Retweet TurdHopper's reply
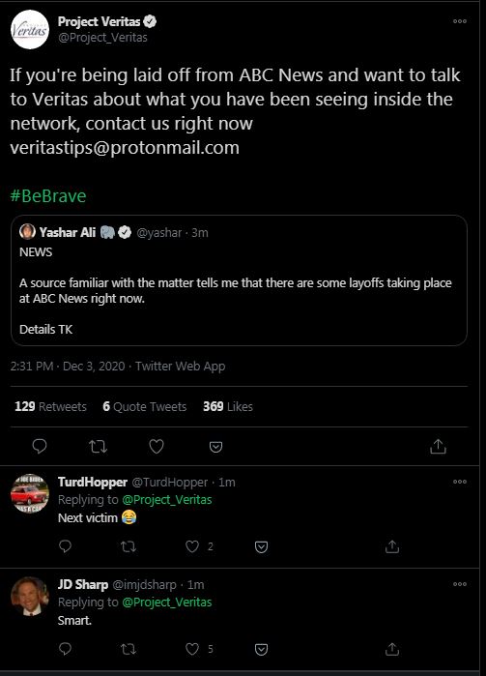This screenshot has width=486, height=676. tap(129, 546)
